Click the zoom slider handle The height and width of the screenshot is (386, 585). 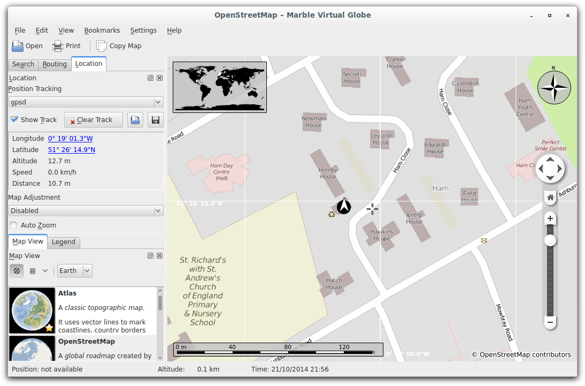[x=550, y=240]
